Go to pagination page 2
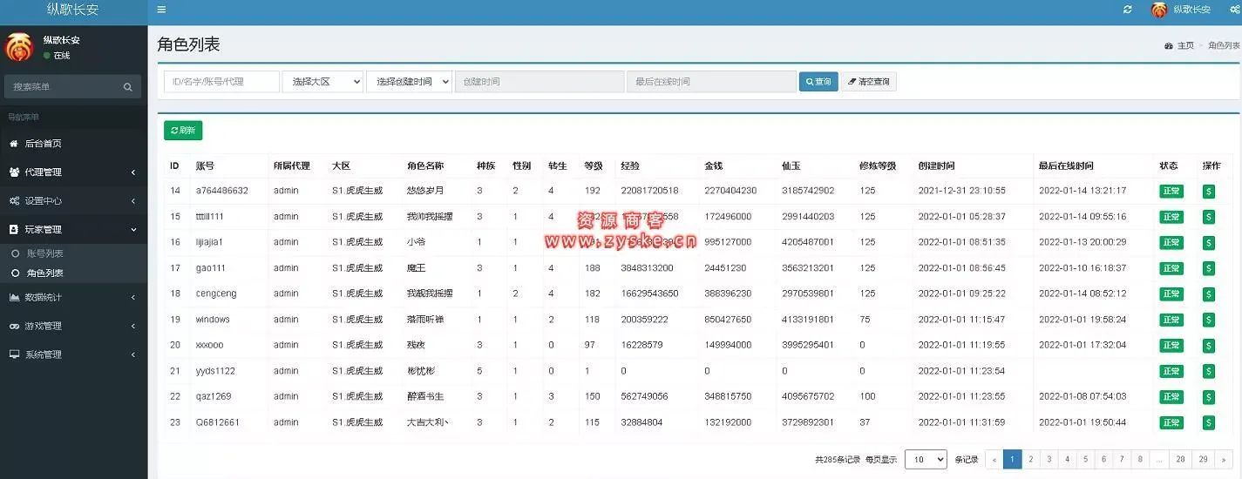Image resolution: width=1242 pixels, height=479 pixels. click(x=1030, y=459)
